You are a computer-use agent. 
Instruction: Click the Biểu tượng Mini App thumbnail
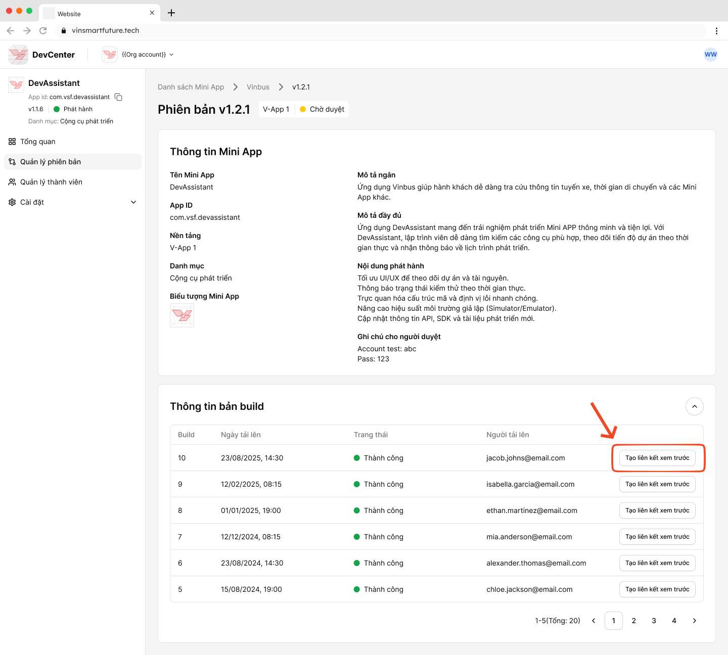tap(182, 315)
